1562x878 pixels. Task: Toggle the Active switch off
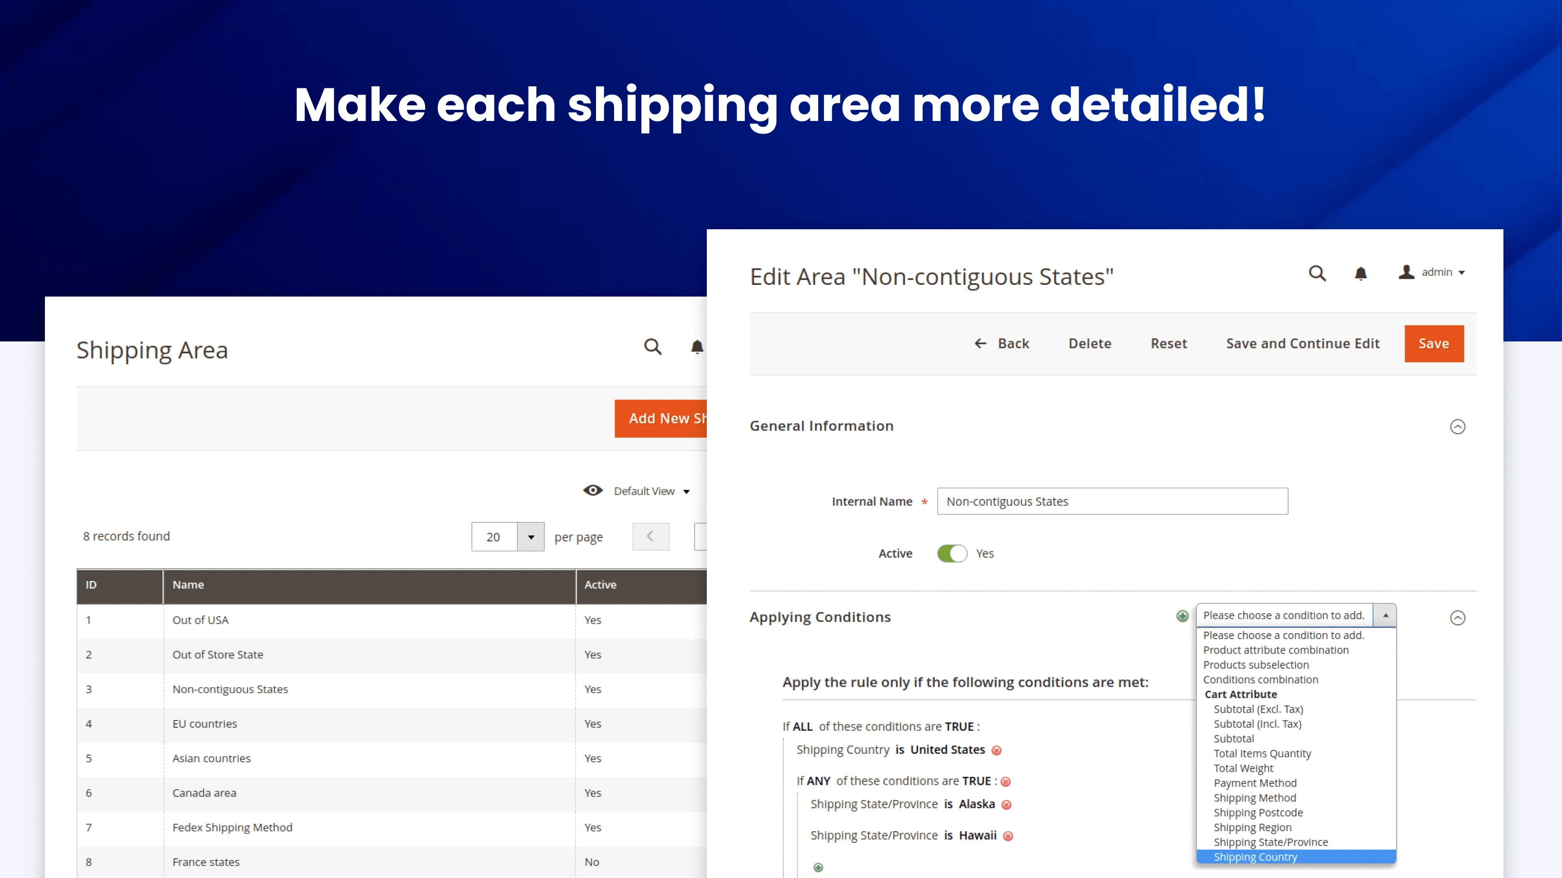coord(952,553)
